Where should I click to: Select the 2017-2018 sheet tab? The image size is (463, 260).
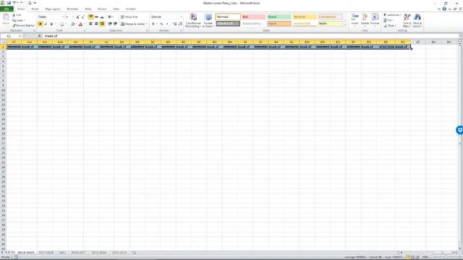[46, 253]
